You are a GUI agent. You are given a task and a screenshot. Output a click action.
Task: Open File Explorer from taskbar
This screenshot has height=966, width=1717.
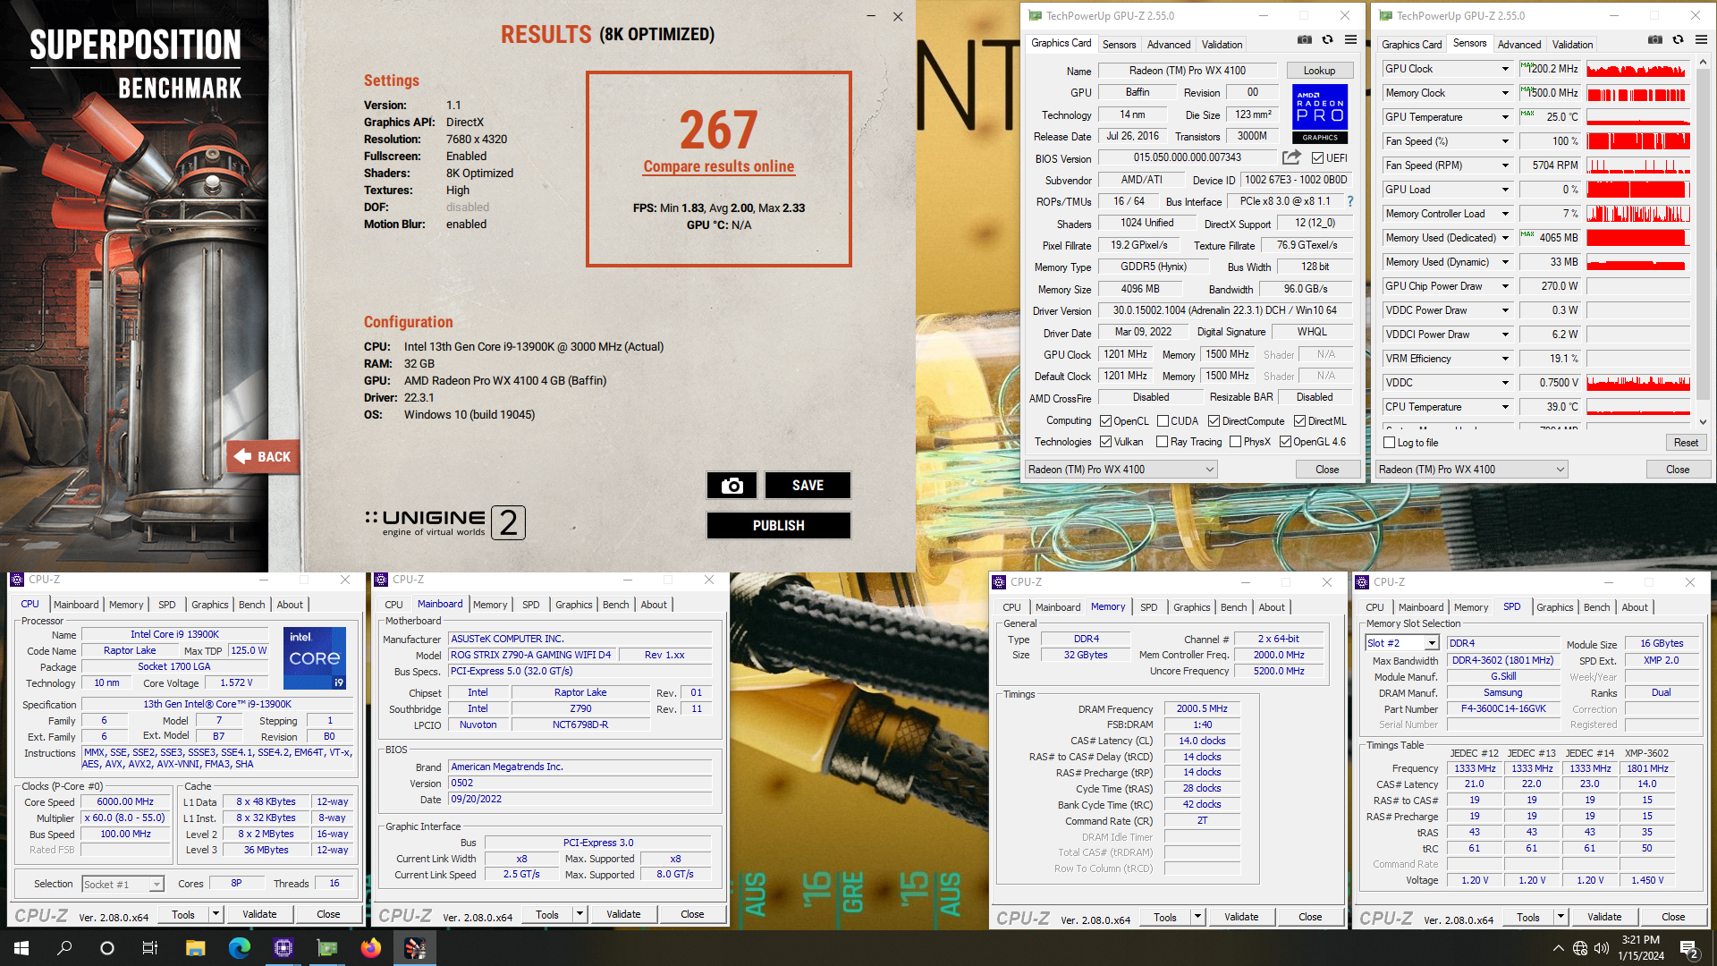tap(196, 948)
